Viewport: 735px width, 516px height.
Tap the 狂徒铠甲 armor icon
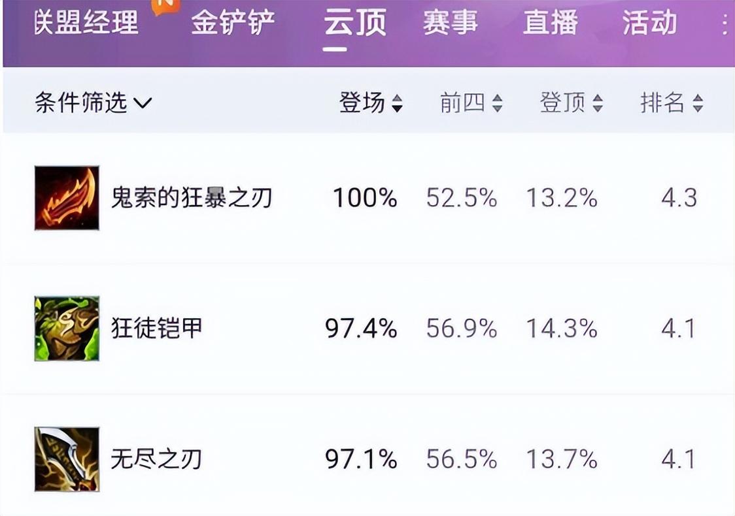(67, 329)
